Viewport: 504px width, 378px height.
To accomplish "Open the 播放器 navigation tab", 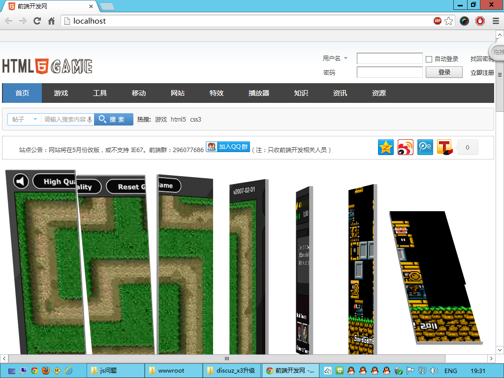I will point(259,93).
